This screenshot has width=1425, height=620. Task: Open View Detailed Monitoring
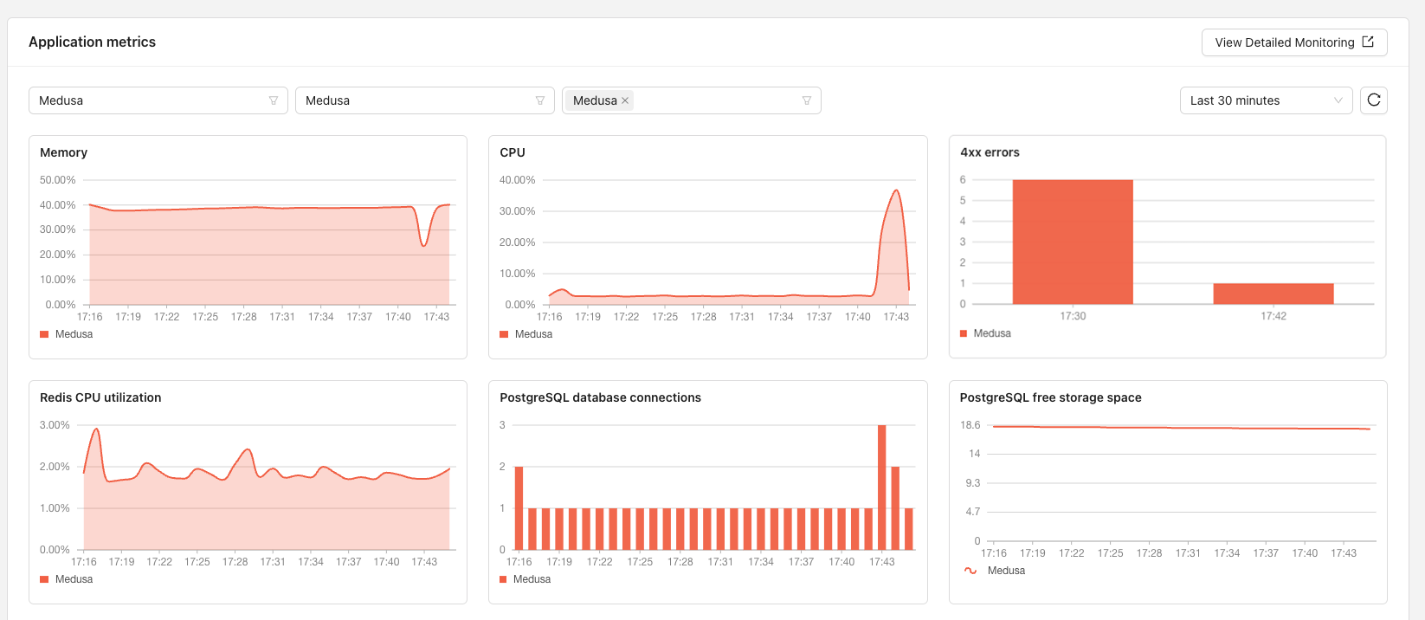click(x=1294, y=42)
